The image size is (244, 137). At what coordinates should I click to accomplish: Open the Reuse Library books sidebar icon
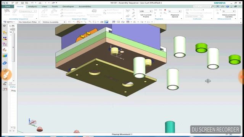[5, 56]
